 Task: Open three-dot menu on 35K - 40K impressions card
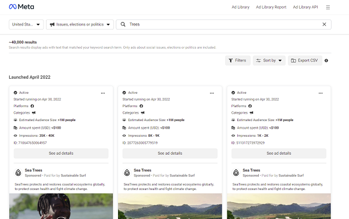[x=103, y=93]
